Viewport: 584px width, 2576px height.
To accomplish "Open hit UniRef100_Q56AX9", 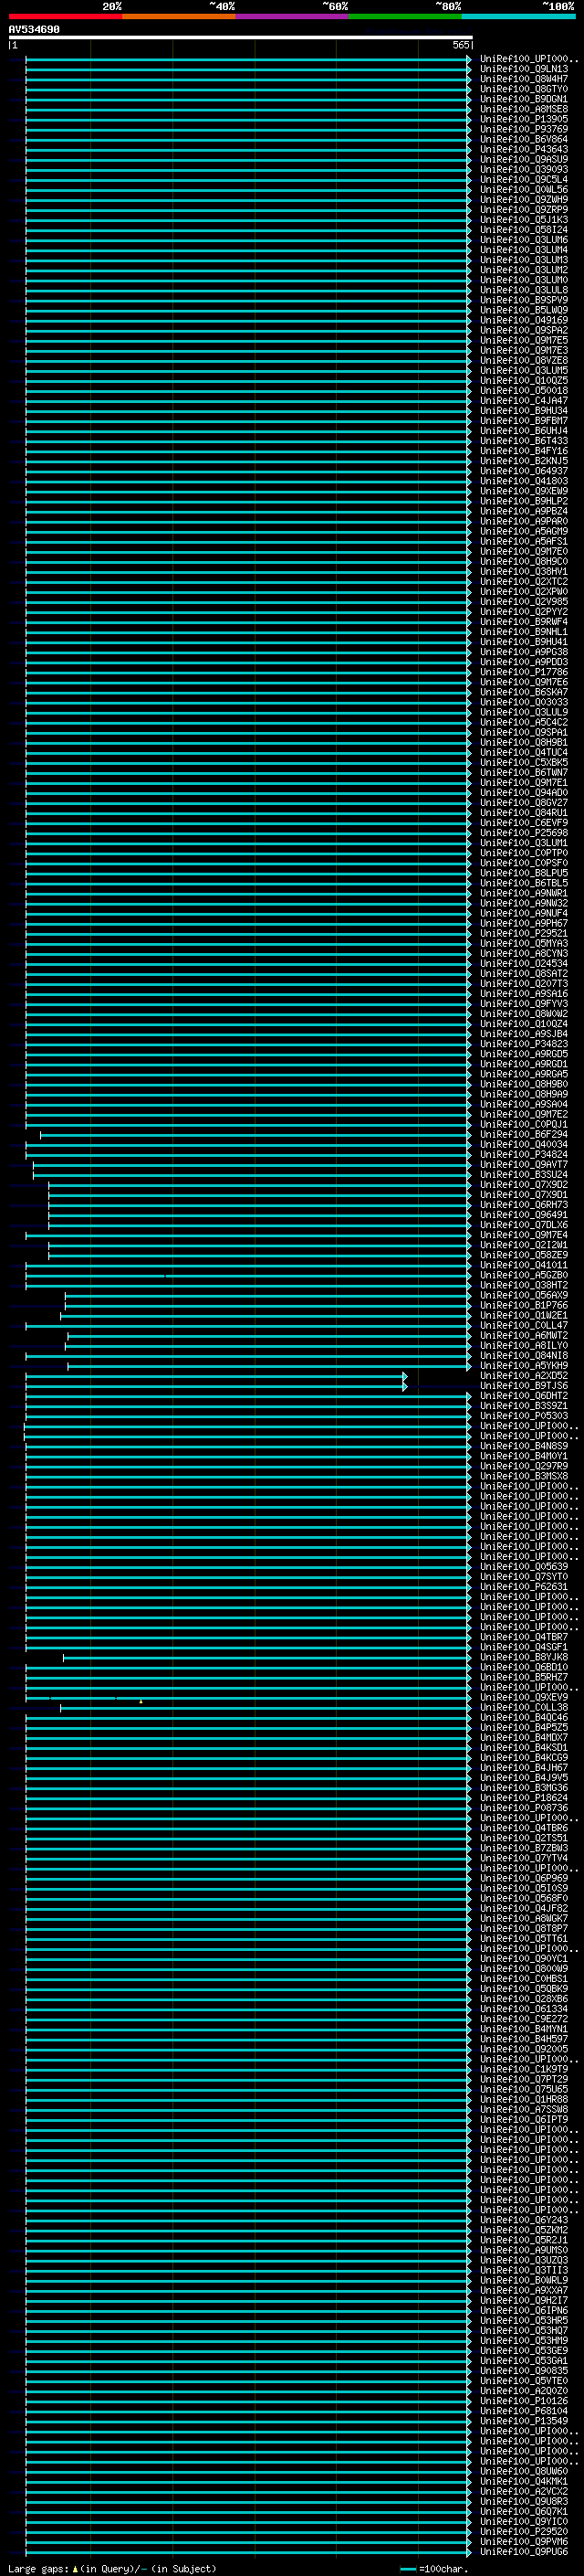I will click(524, 1295).
